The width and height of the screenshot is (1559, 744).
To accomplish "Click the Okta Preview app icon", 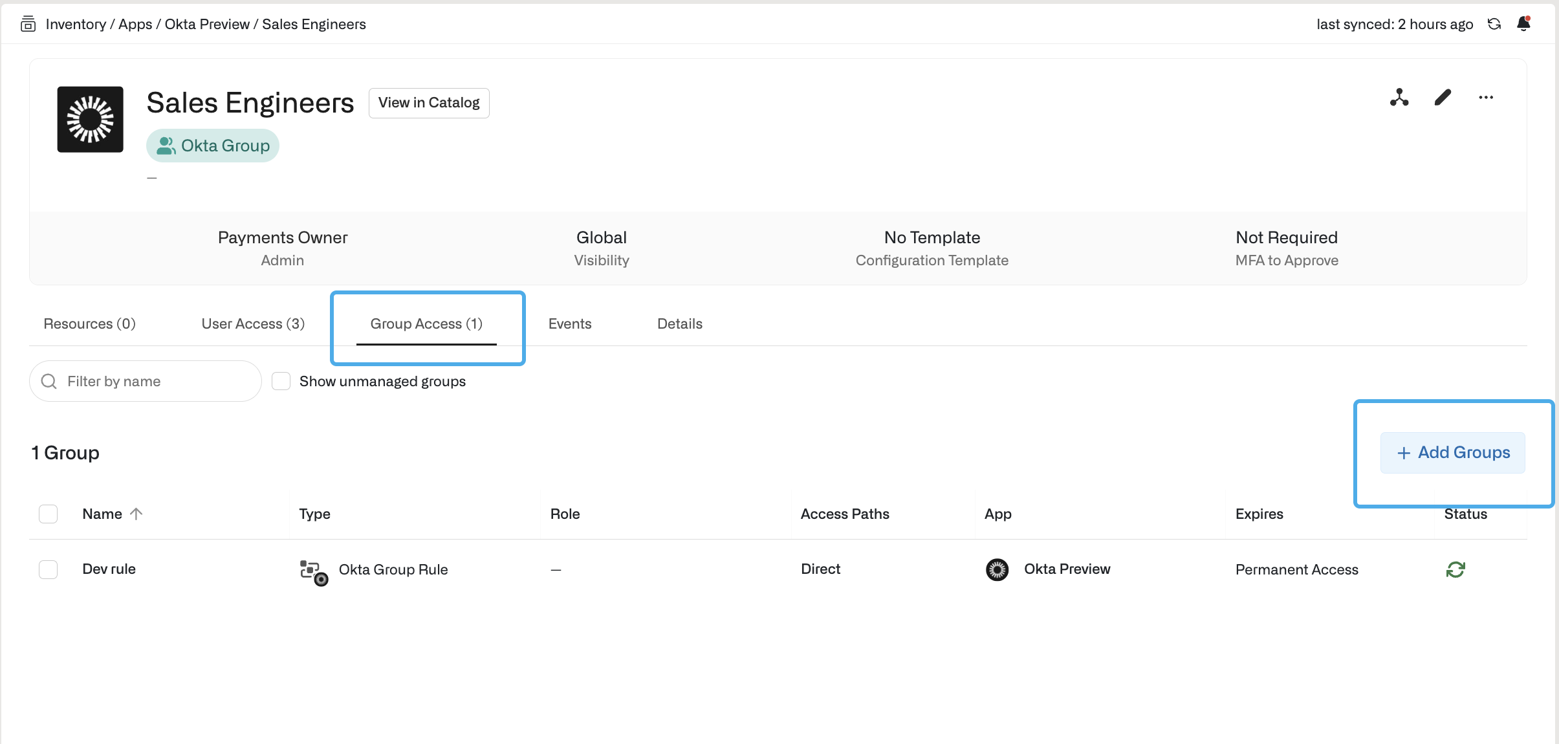I will (x=997, y=569).
